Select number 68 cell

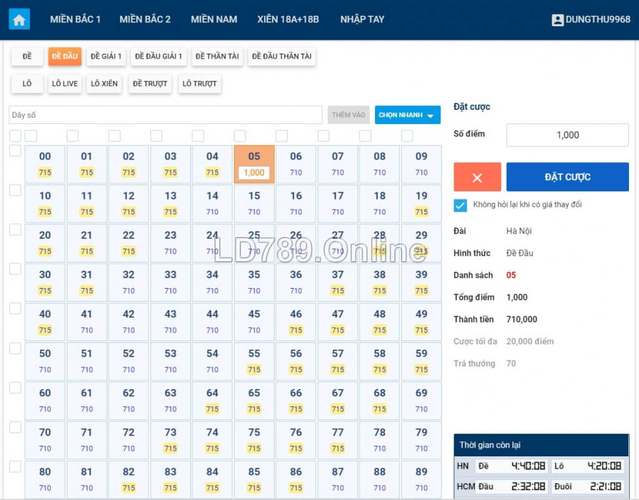point(379,401)
